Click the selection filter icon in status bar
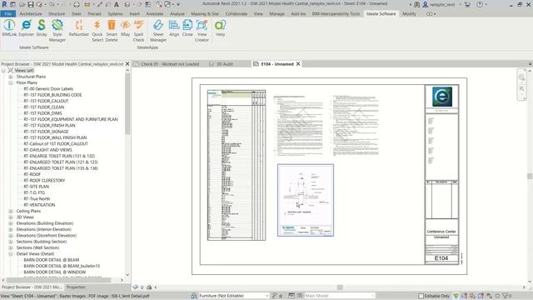The width and height of the screenshot is (533, 300). tap(506, 296)
